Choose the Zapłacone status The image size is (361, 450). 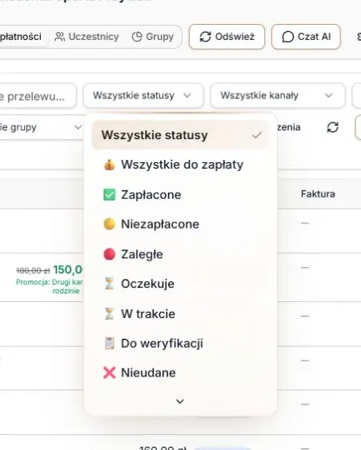tap(181, 195)
